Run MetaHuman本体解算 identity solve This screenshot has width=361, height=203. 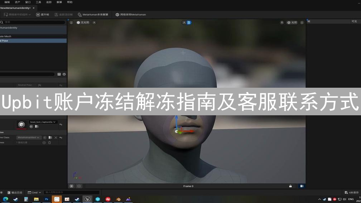pyautogui.click(x=93, y=14)
